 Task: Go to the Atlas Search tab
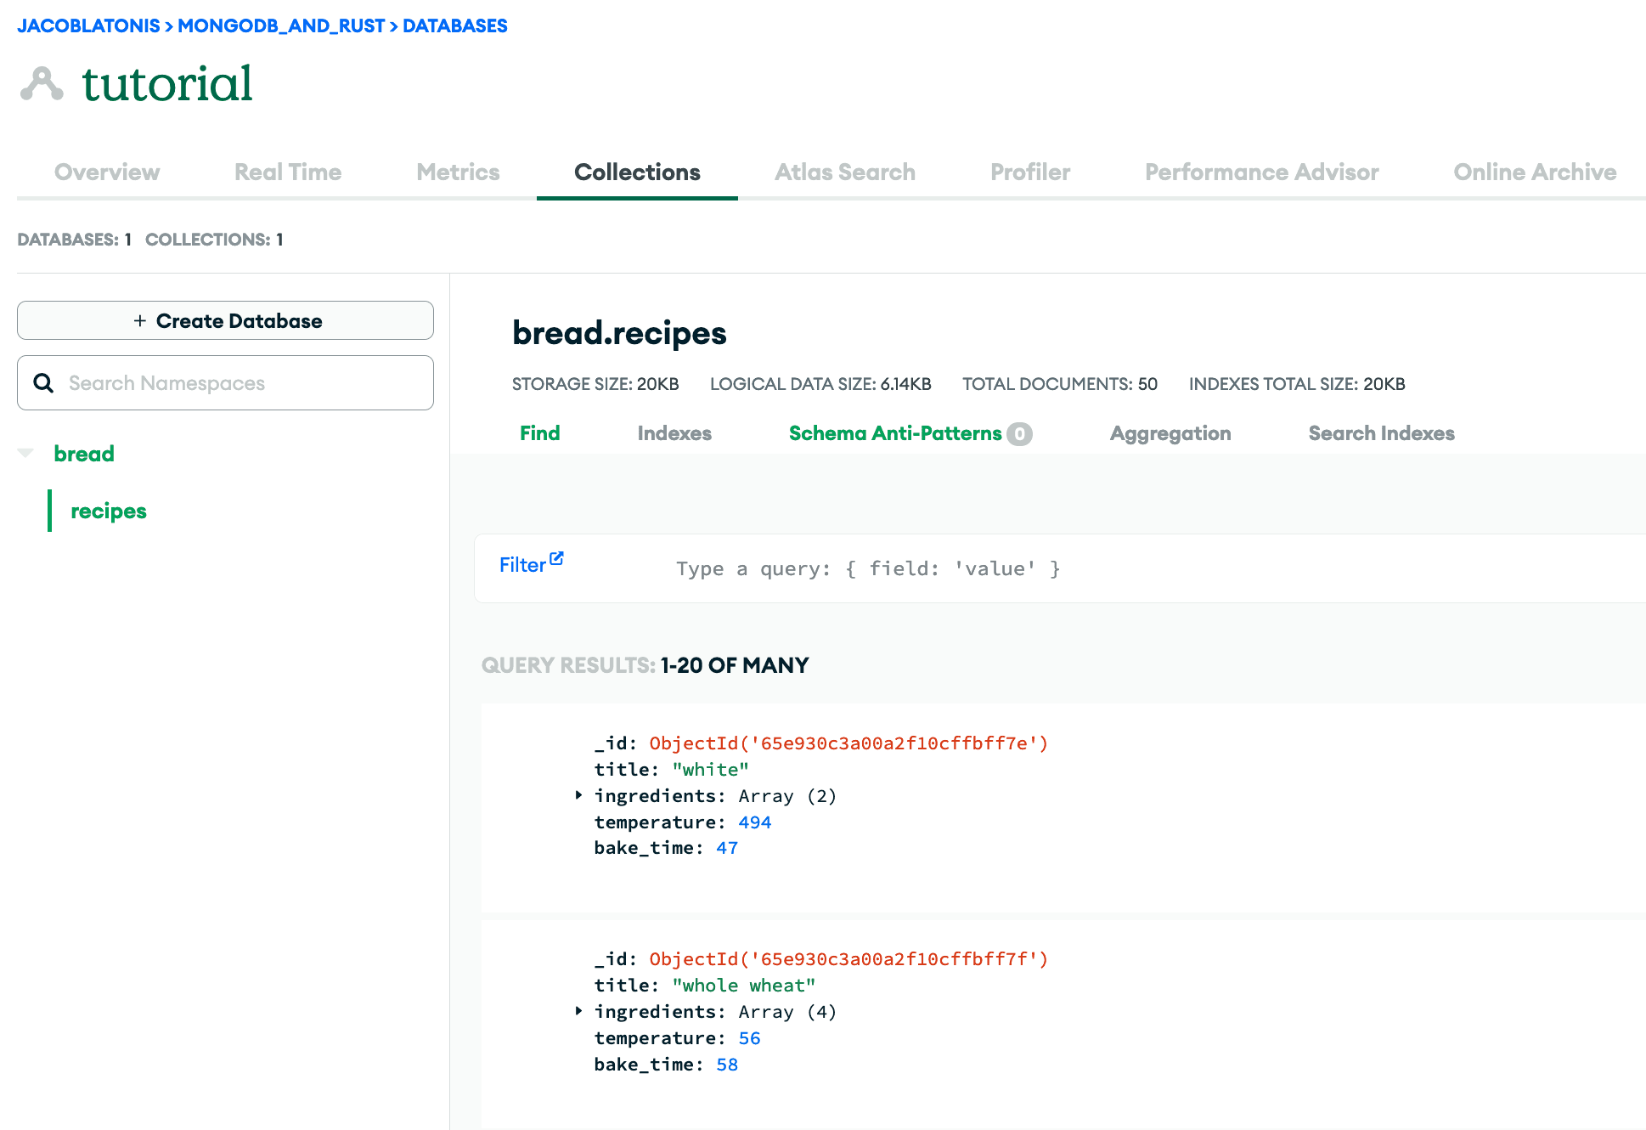pyautogui.click(x=844, y=172)
